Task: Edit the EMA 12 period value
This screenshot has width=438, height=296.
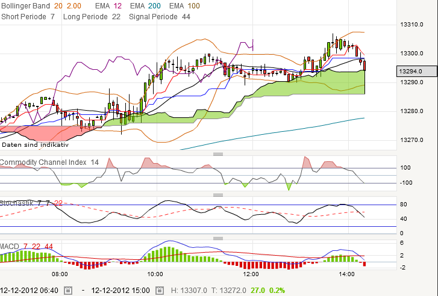Action: tap(117, 6)
